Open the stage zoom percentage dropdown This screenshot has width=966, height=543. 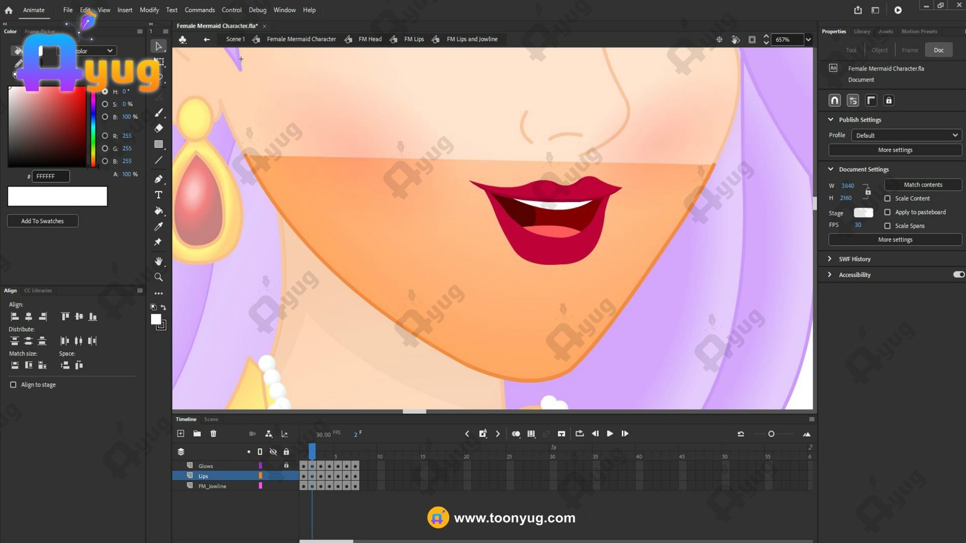pyautogui.click(x=808, y=40)
